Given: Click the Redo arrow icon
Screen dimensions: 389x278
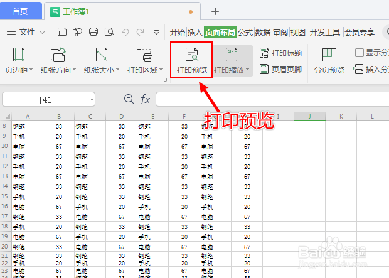Looking at the screenshot, I should (x=141, y=32).
